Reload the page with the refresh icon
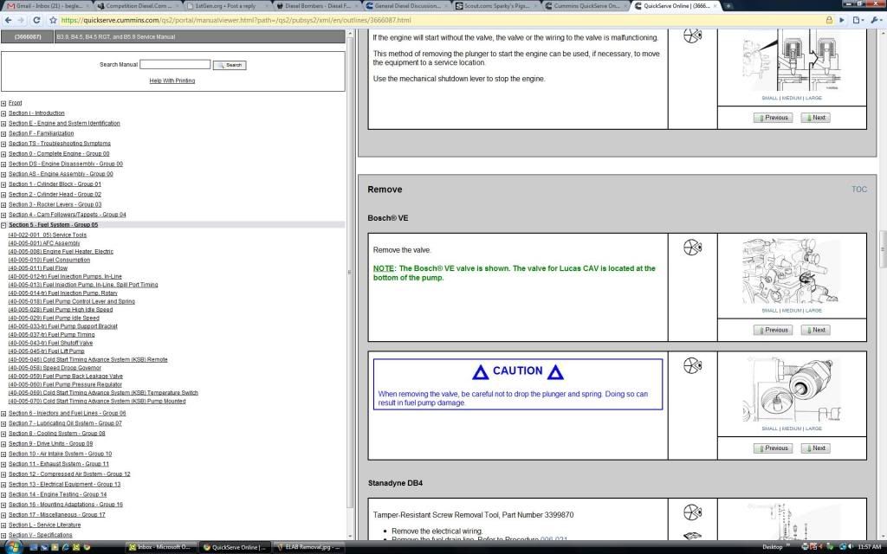The width and height of the screenshot is (887, 554). pos(36,20)
